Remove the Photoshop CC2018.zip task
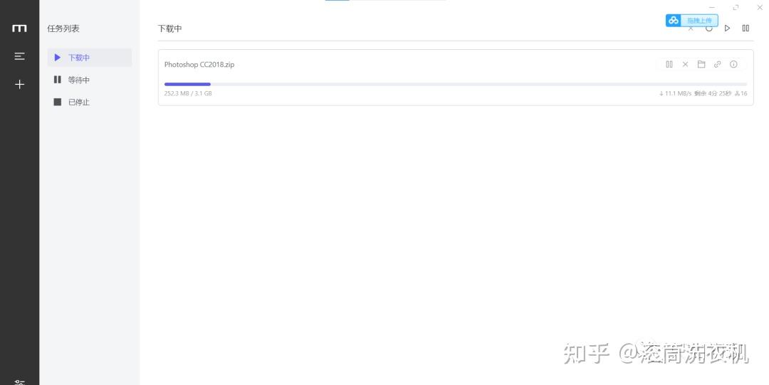This screenshot has height=385, width=769. click(x=685, y=64)
